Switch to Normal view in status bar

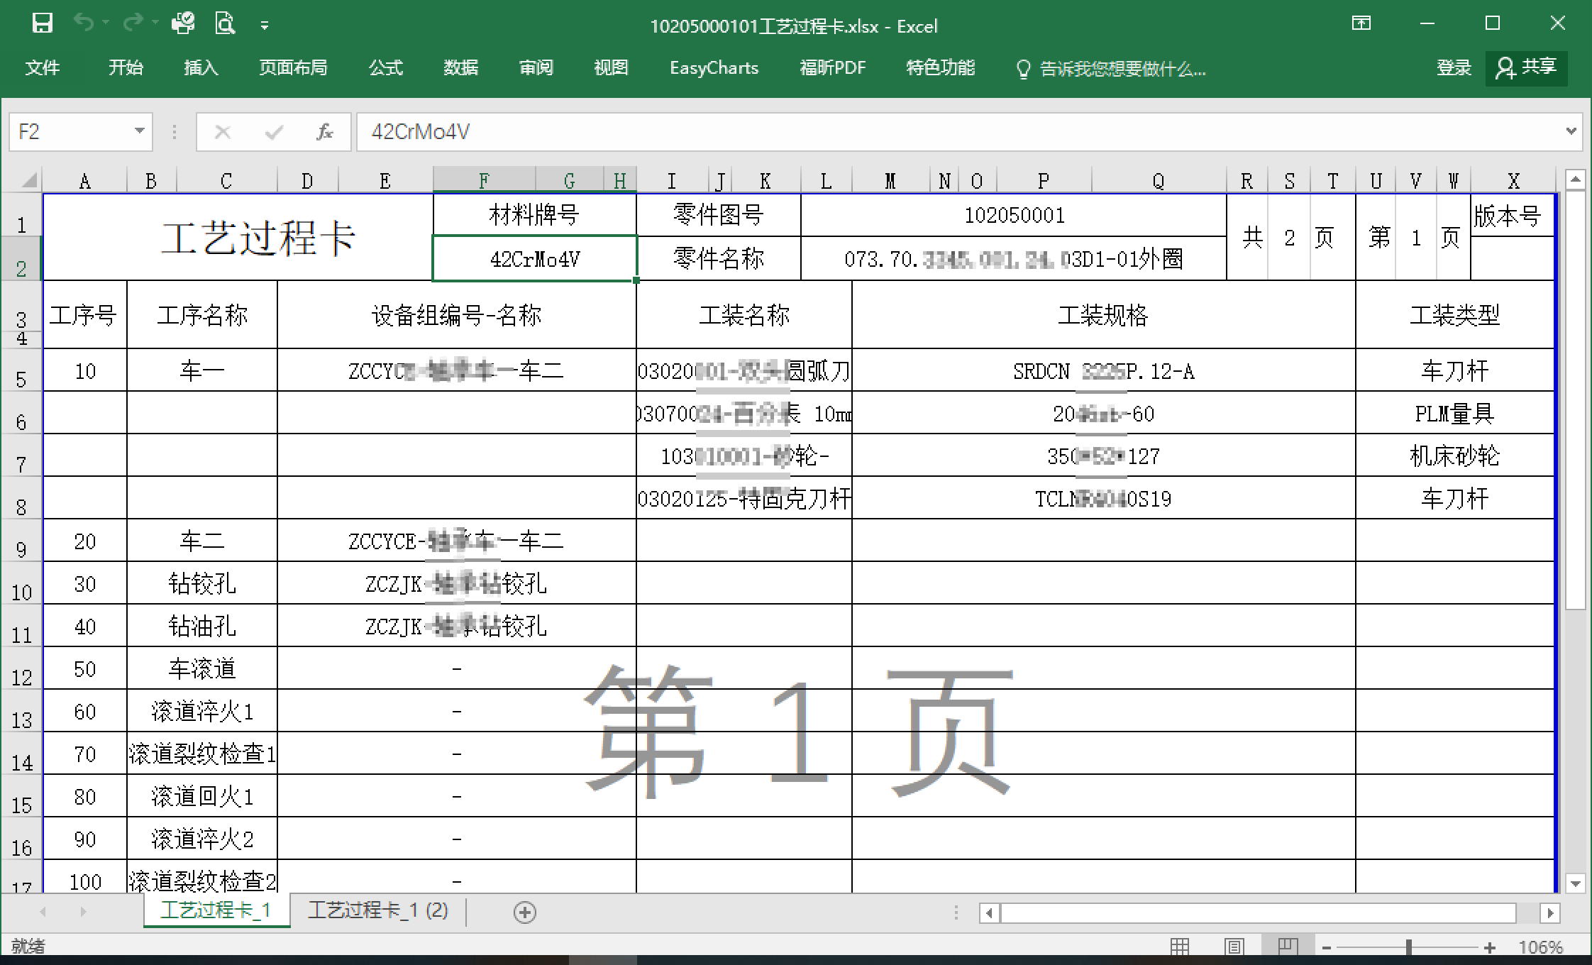click(1180, 947)
